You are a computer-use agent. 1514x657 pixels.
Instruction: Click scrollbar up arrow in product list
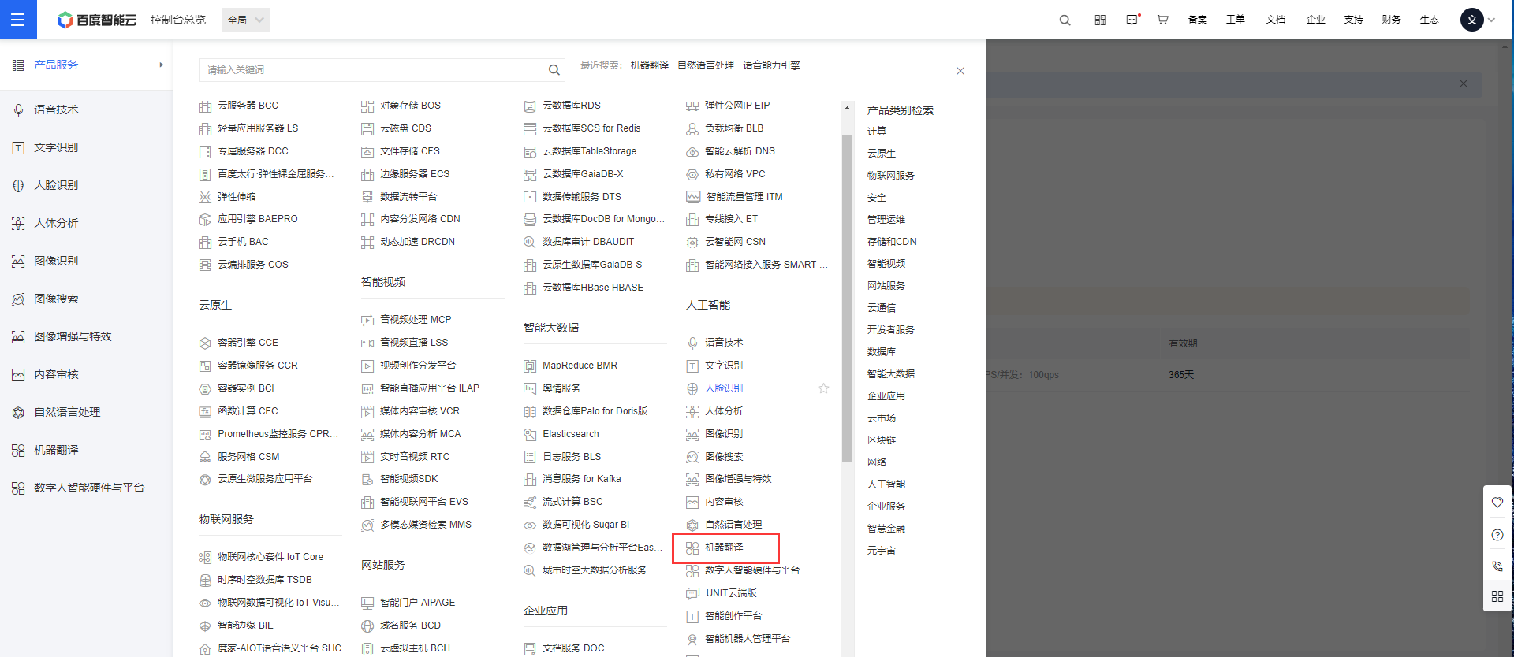847,108
